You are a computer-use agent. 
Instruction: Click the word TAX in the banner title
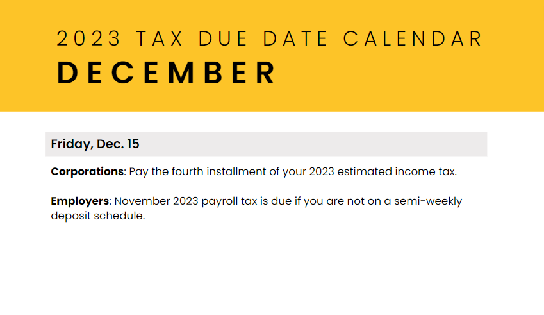coord(160,38)
